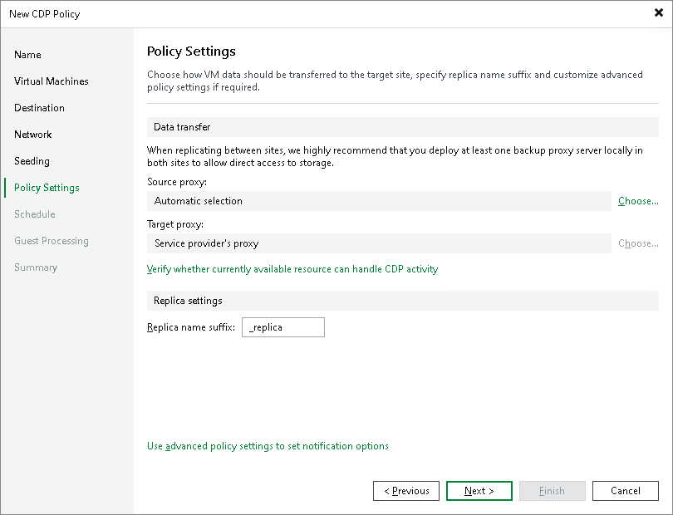Open the Virtual Machines wizard step
The height and width of the screenshot is (515, 673).
pos(51,81)
